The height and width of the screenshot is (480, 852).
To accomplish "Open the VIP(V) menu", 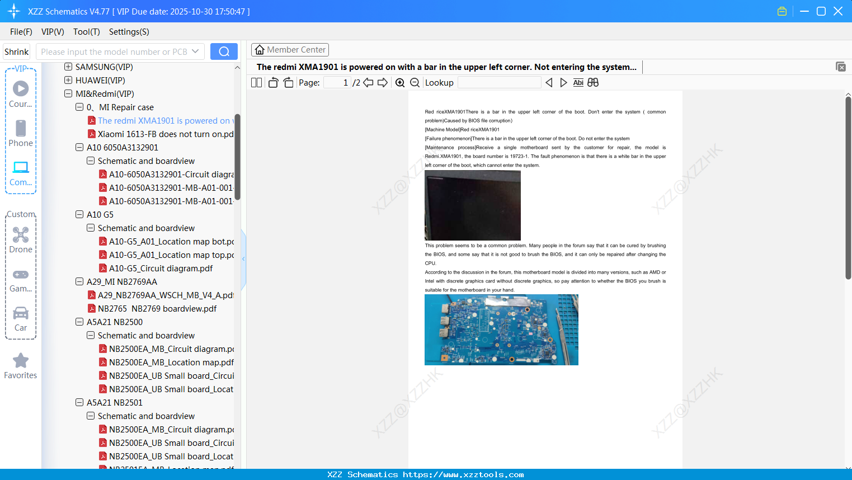I will tap(53, 32).
